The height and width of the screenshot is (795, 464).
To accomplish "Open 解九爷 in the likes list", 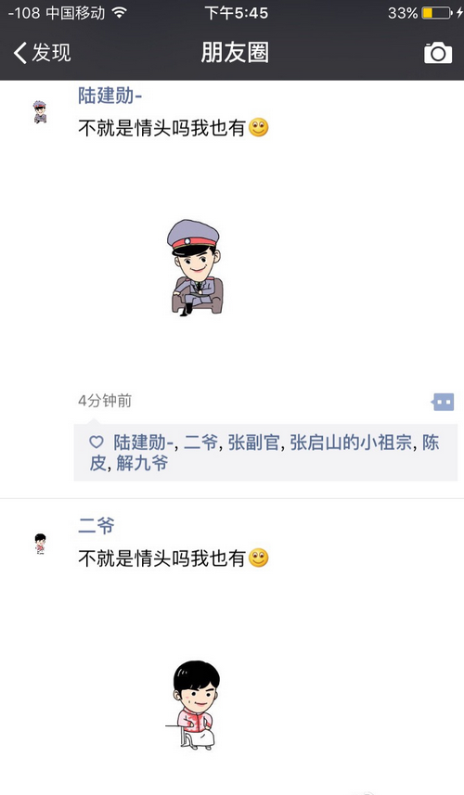I will (142, 463).
